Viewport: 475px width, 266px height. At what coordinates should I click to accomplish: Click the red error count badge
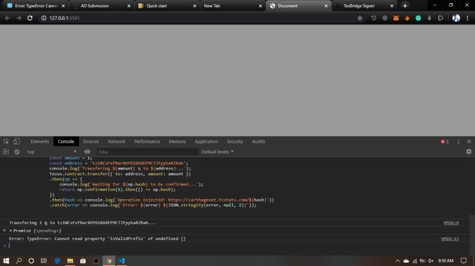pyautogui.click(x=445, y=142)
